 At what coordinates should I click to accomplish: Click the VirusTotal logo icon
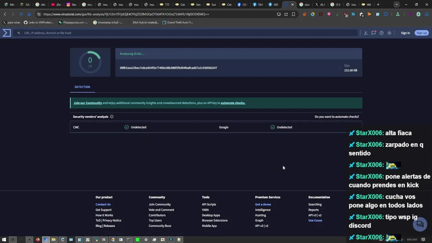[x=7, y=33]
